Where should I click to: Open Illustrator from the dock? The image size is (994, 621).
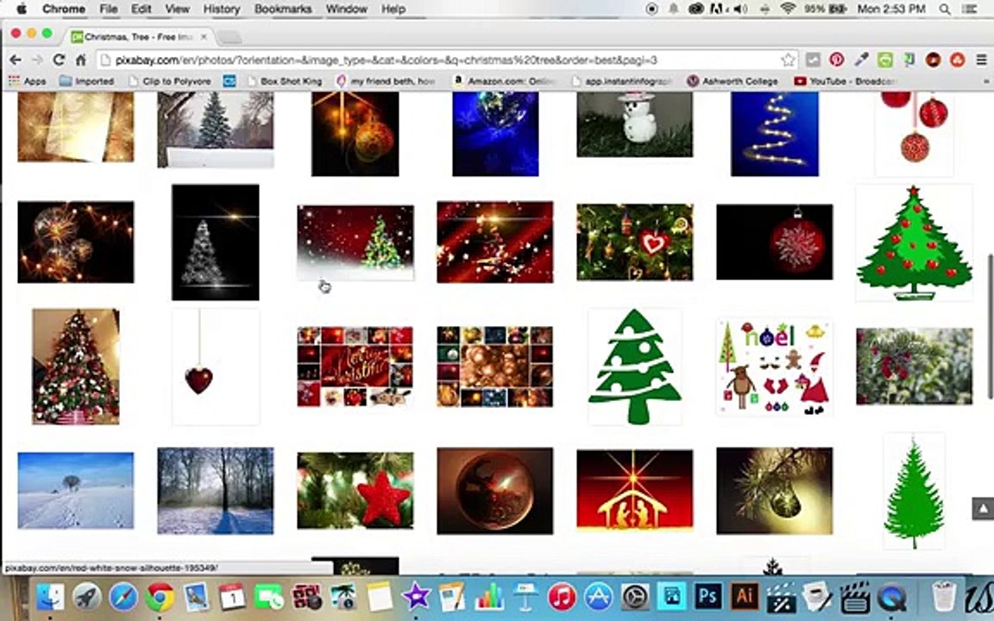tap(744, 597)
